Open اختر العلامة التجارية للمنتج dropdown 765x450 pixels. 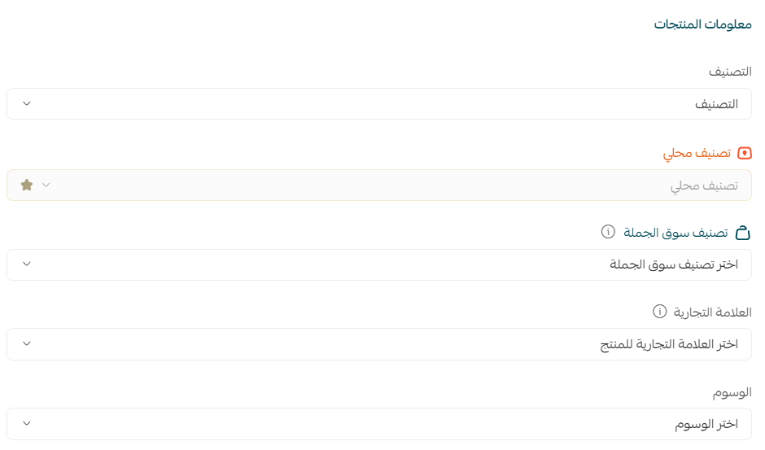379,344
